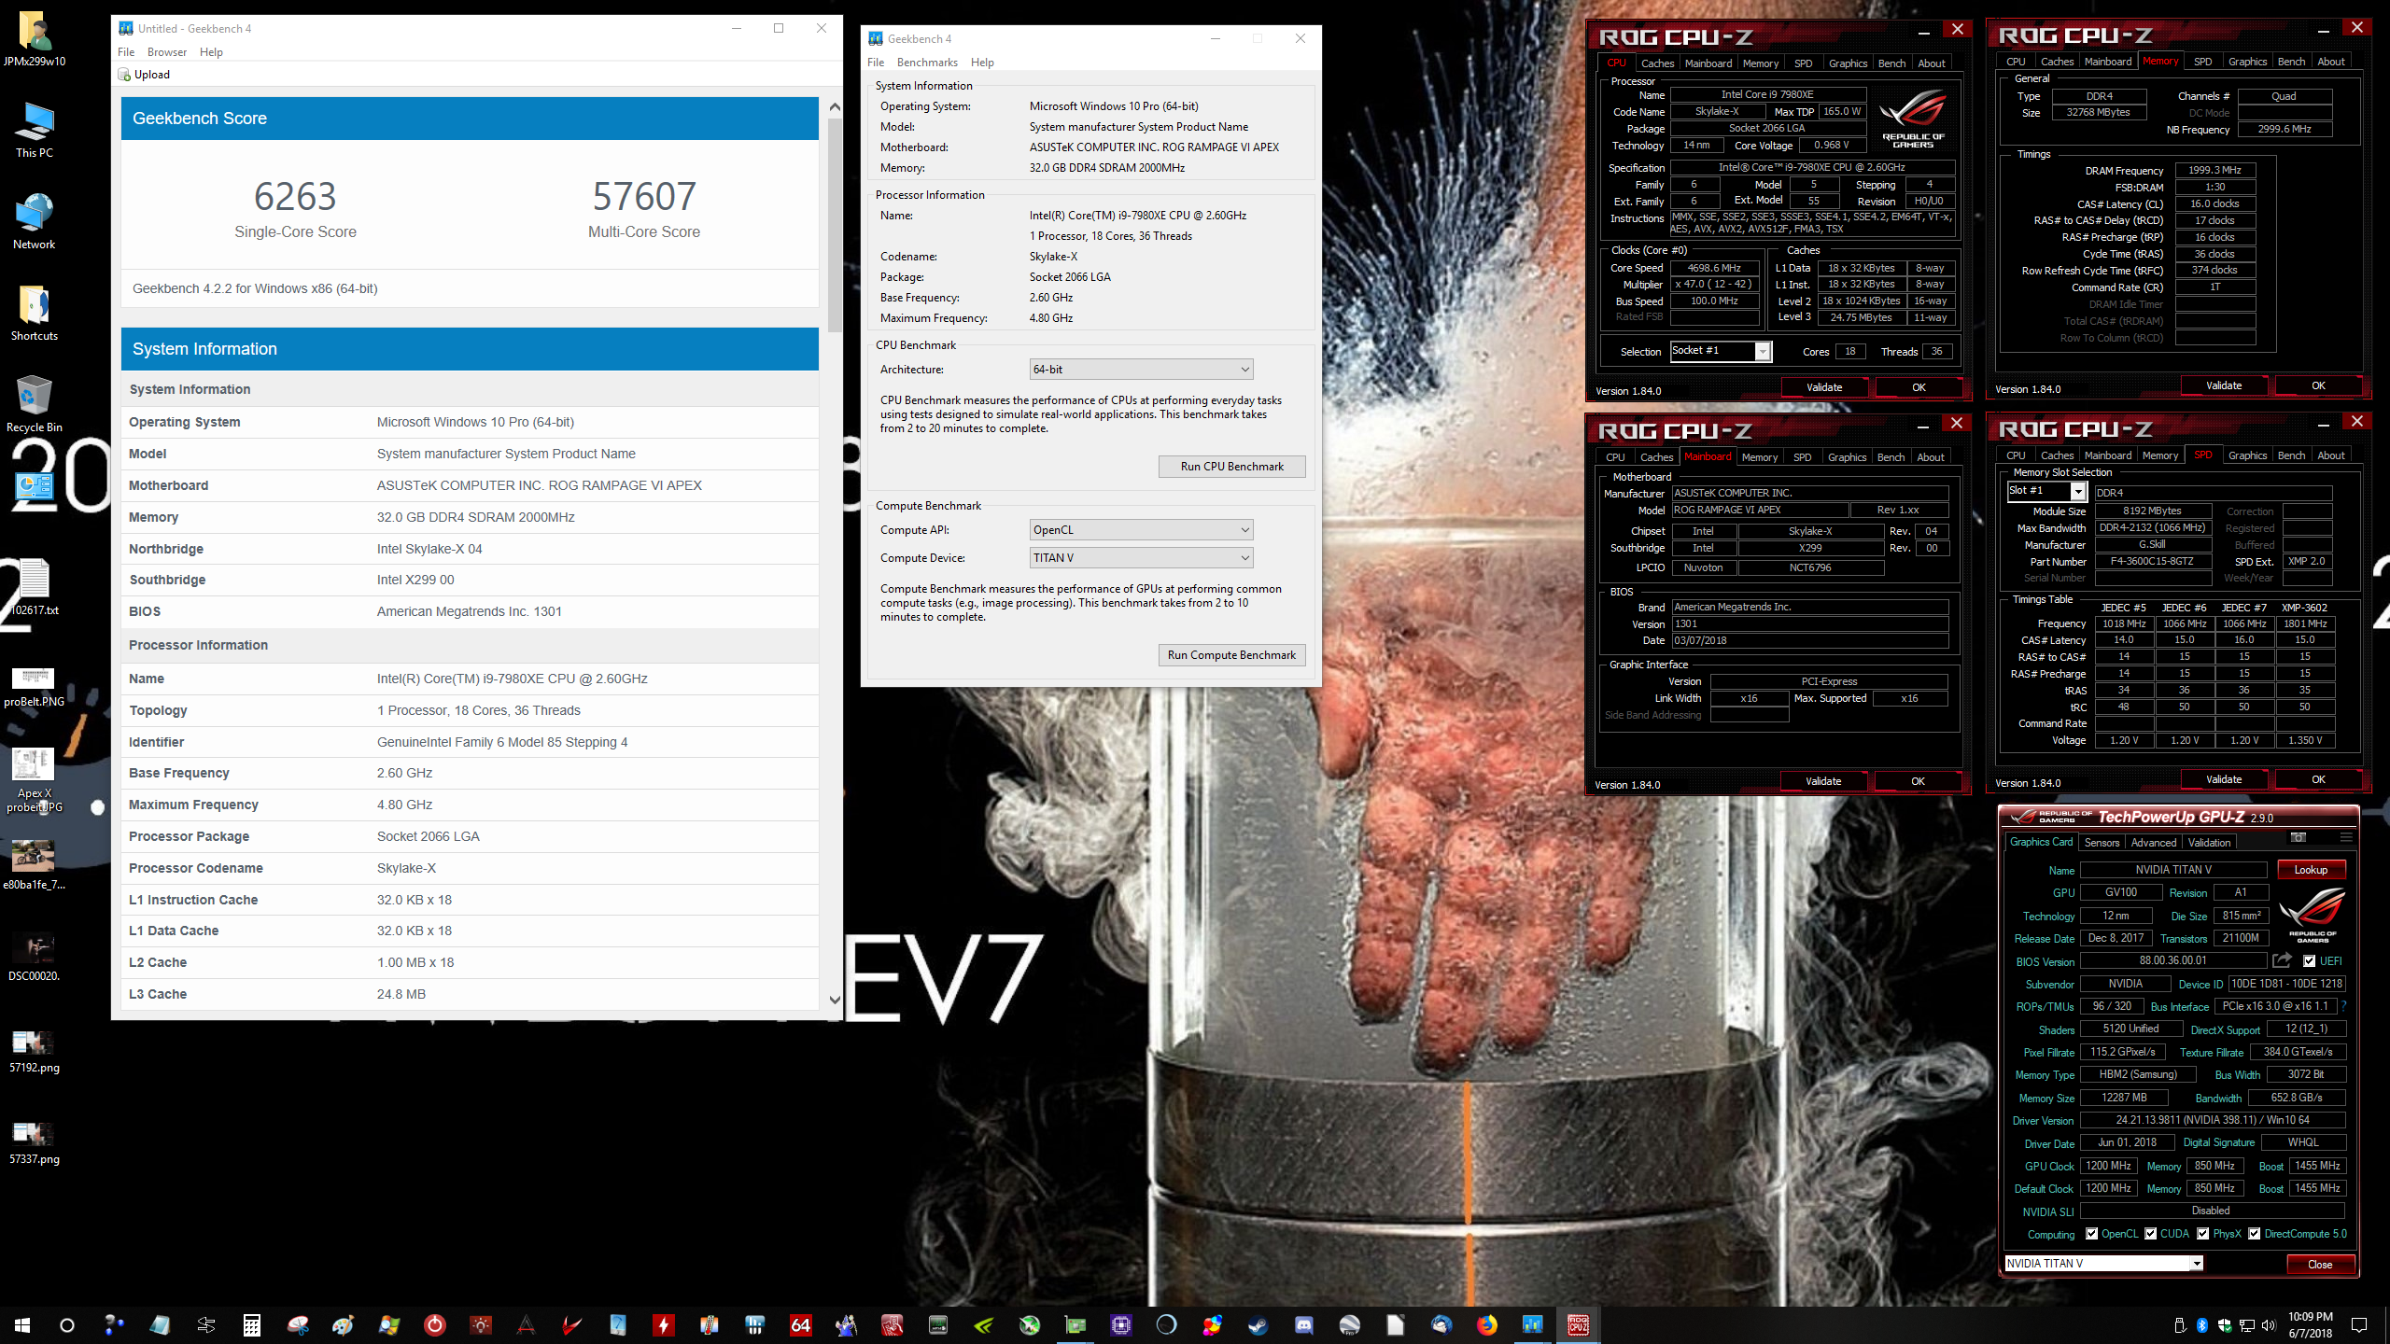
Task: Open the Calculator taskbar icon
Action: tap(251, 1324)
